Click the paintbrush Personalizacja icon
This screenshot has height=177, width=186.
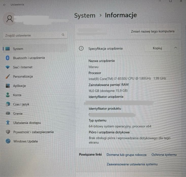tap(8, 76)
